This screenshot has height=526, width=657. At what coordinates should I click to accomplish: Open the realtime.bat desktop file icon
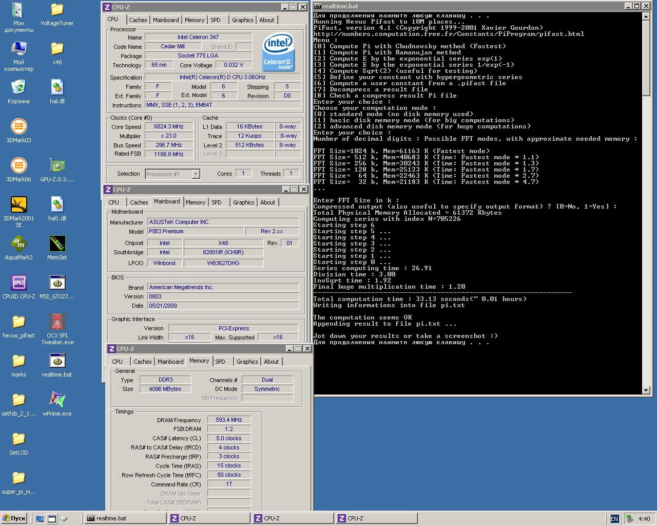tap(57, 365)
